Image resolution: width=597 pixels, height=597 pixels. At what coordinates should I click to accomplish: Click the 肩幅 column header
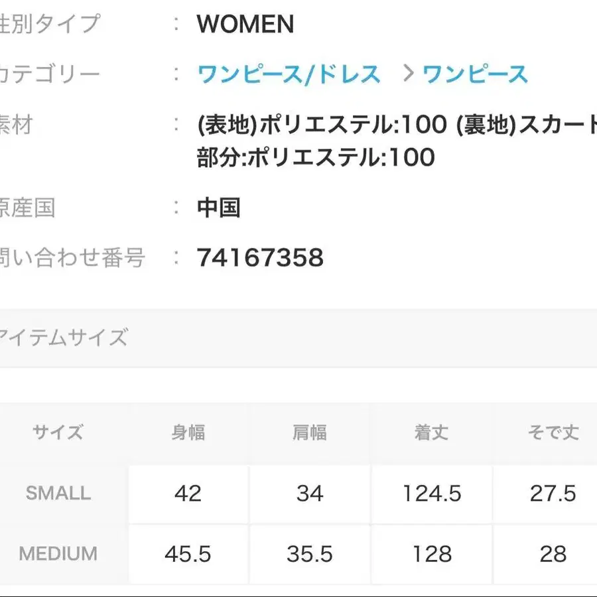pyautogui.click(x=310, y=432)
